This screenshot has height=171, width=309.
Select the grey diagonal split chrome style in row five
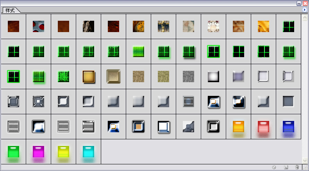[188, 127]
